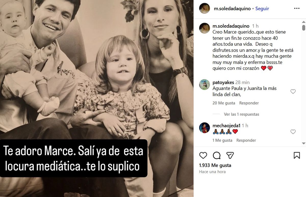Click m.soledadaquino avatar beside the caption
Viewport: 306px width, 197px height.
pos(205,28)
